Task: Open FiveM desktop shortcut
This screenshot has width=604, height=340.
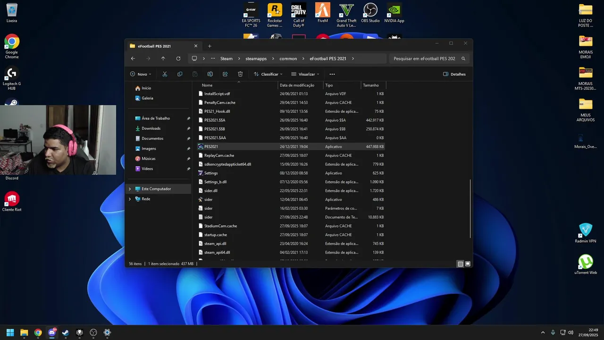Action: point(323,13)
